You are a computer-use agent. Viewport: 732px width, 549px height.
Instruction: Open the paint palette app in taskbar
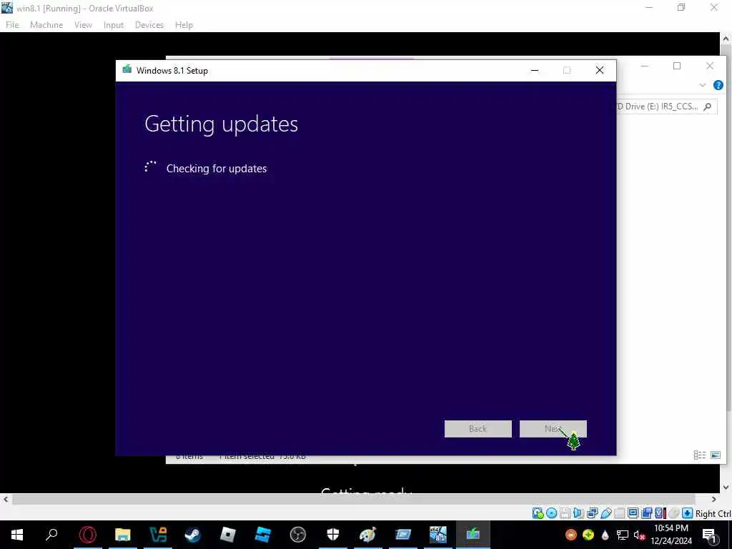(x=368, y=535)
